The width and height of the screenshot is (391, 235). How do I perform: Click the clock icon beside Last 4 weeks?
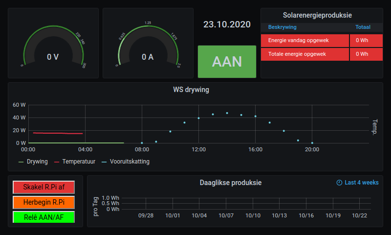pyautogui.click(x=339, y=183)
